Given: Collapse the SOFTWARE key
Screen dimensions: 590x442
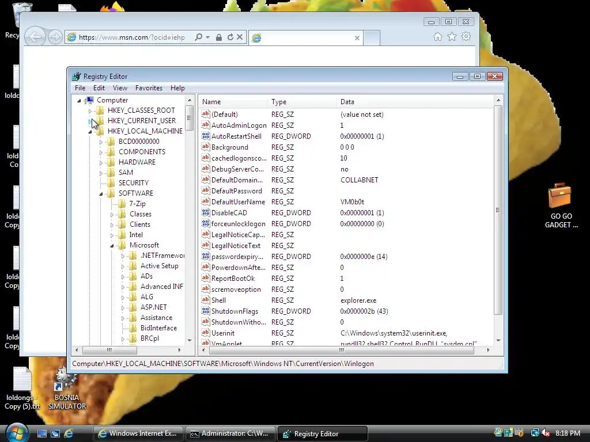Looking at the screenshot, I should pyautogui.click(x=101, y=194).
